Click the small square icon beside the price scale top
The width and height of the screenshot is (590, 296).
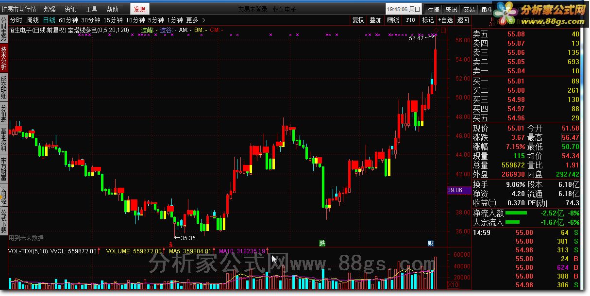[x=443, y=30]
